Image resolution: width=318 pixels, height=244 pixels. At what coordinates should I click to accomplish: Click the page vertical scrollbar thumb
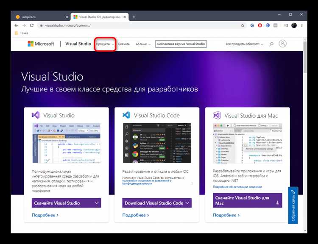point(305,57)
